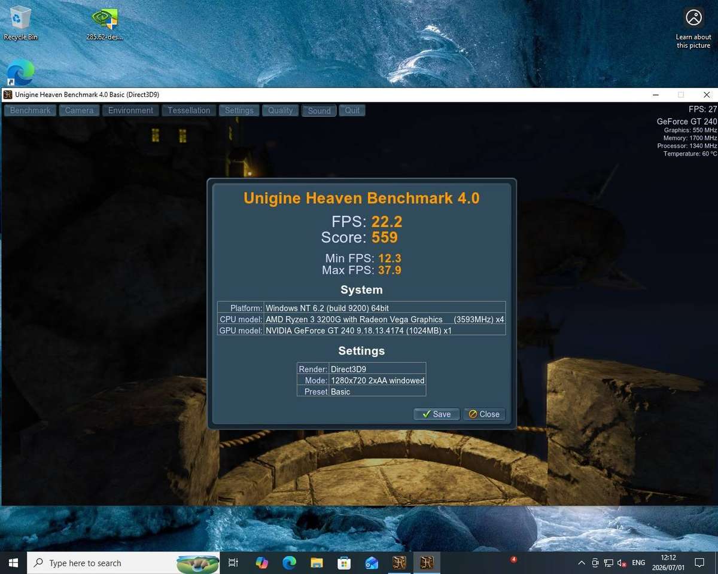Save the benchmark results
The width and height of the screenshot is (718, 574).
436,414
